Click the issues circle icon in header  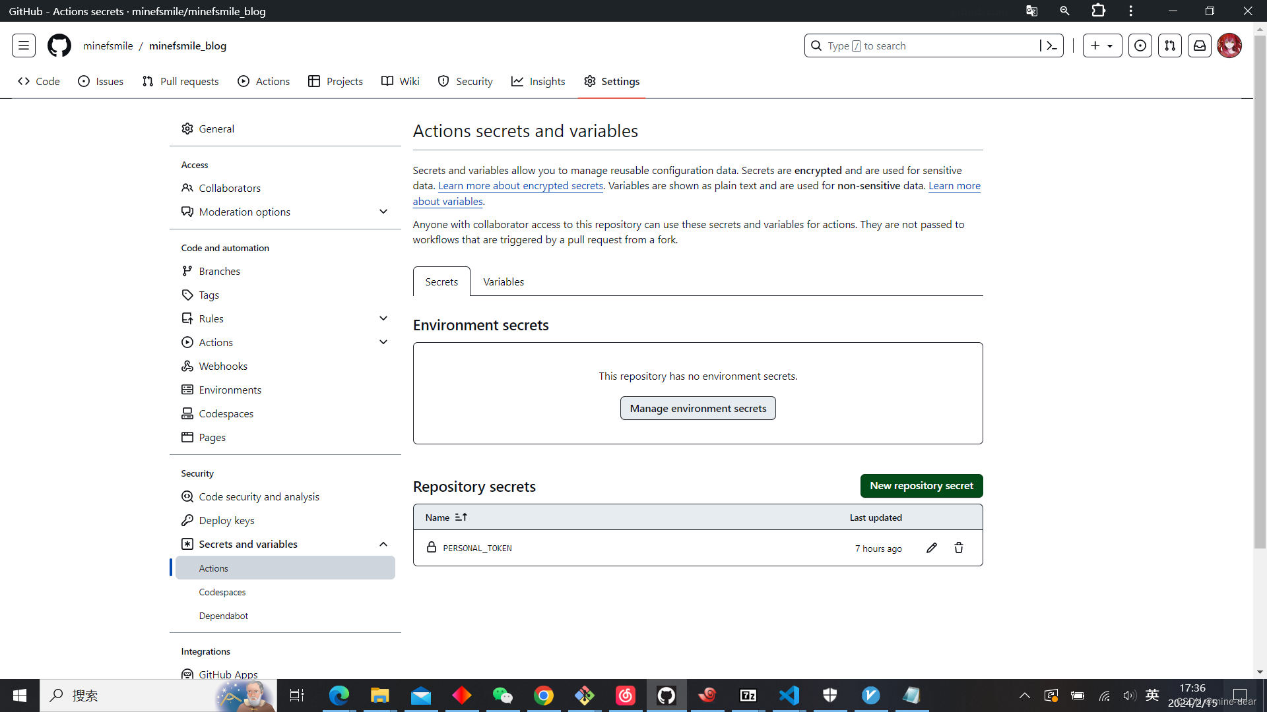(1140, 45)
